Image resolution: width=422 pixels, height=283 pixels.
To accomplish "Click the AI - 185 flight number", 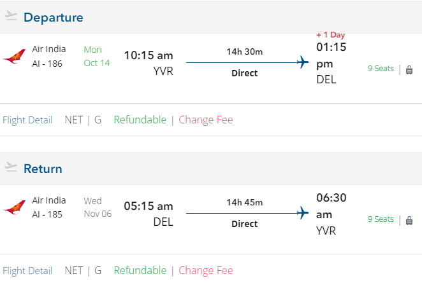I will (47, 214).
